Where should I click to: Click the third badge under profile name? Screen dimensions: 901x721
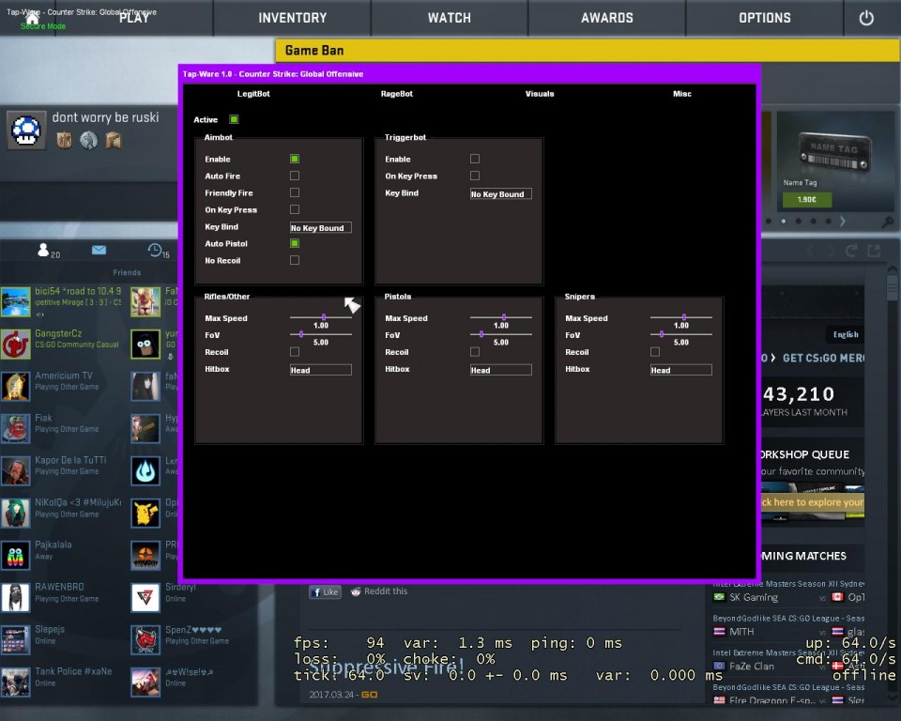[x=114, y=140]
